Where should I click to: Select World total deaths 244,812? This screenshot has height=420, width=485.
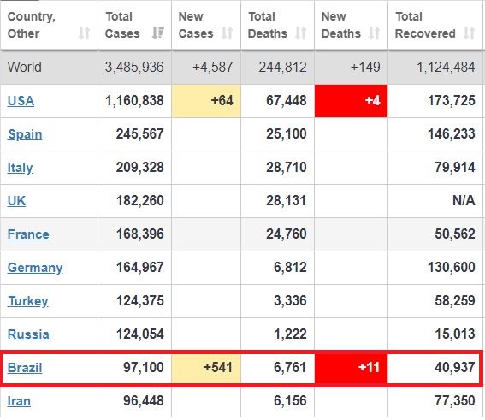pyautogui.click(x=283, y=67)
